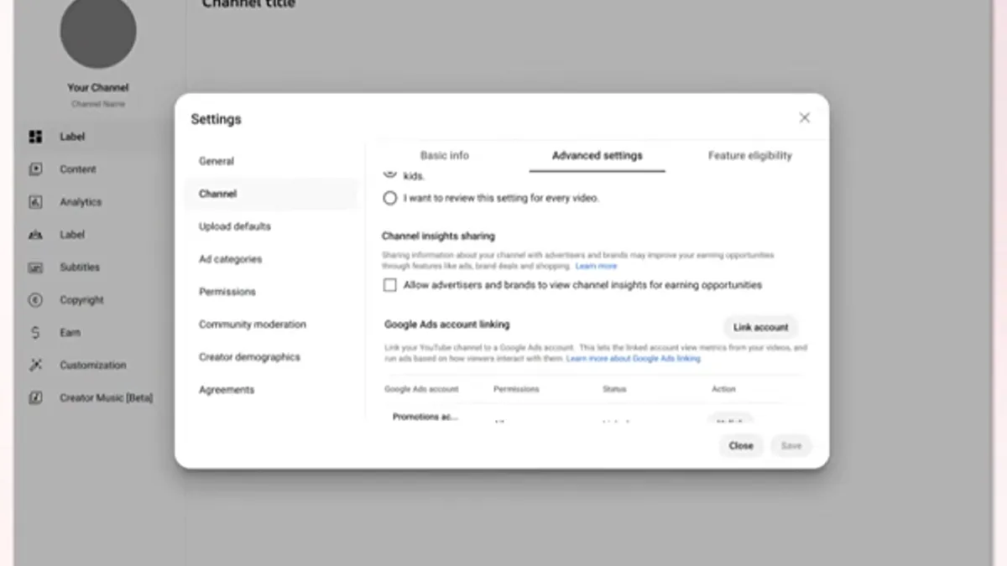This screenshot has height=566, width=1007.
Task: Click the Link account button
Action: (760, 327)
